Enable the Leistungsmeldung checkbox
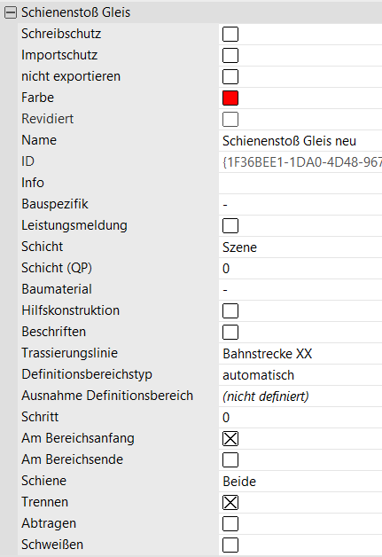This screenshot has width=382, height=557. [x=230, y=226]
